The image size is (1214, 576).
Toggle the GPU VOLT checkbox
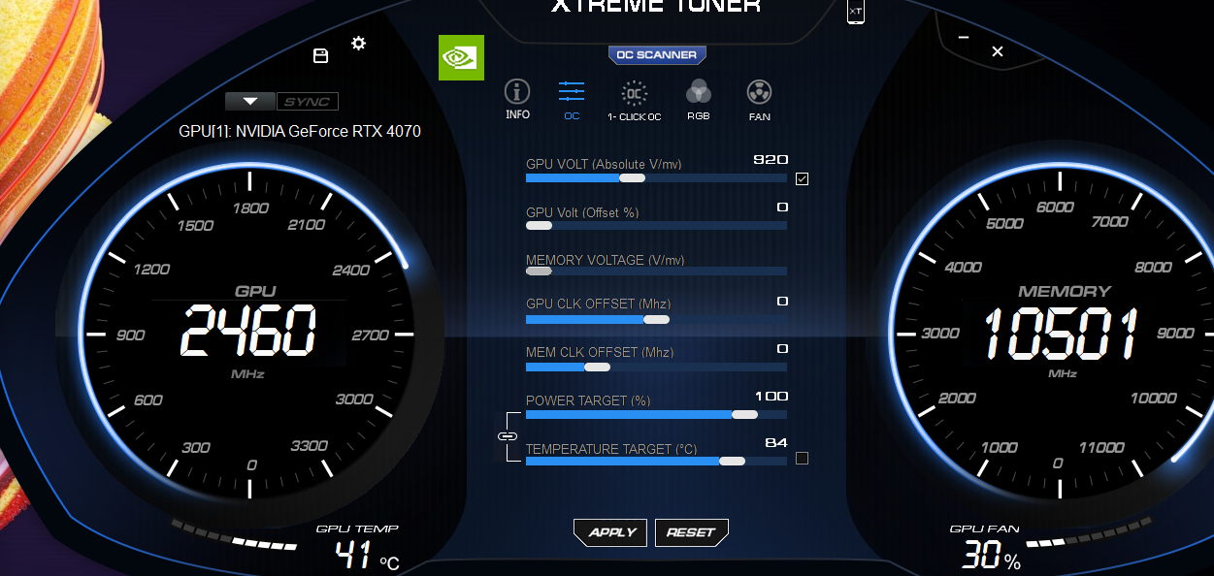point(802,178)
